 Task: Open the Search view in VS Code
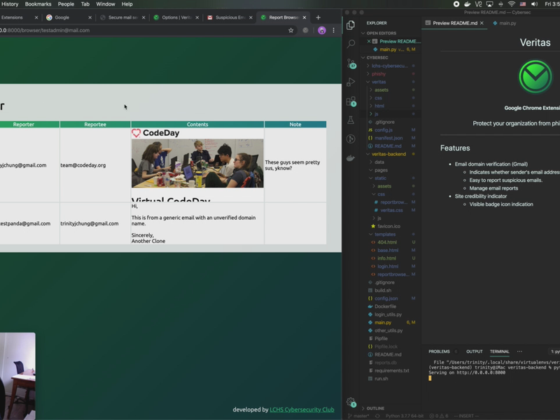[x=351, y=44]
